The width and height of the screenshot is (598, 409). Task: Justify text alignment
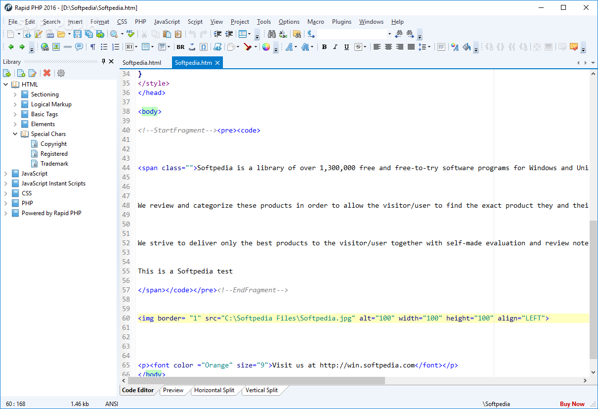pos(411,47)
